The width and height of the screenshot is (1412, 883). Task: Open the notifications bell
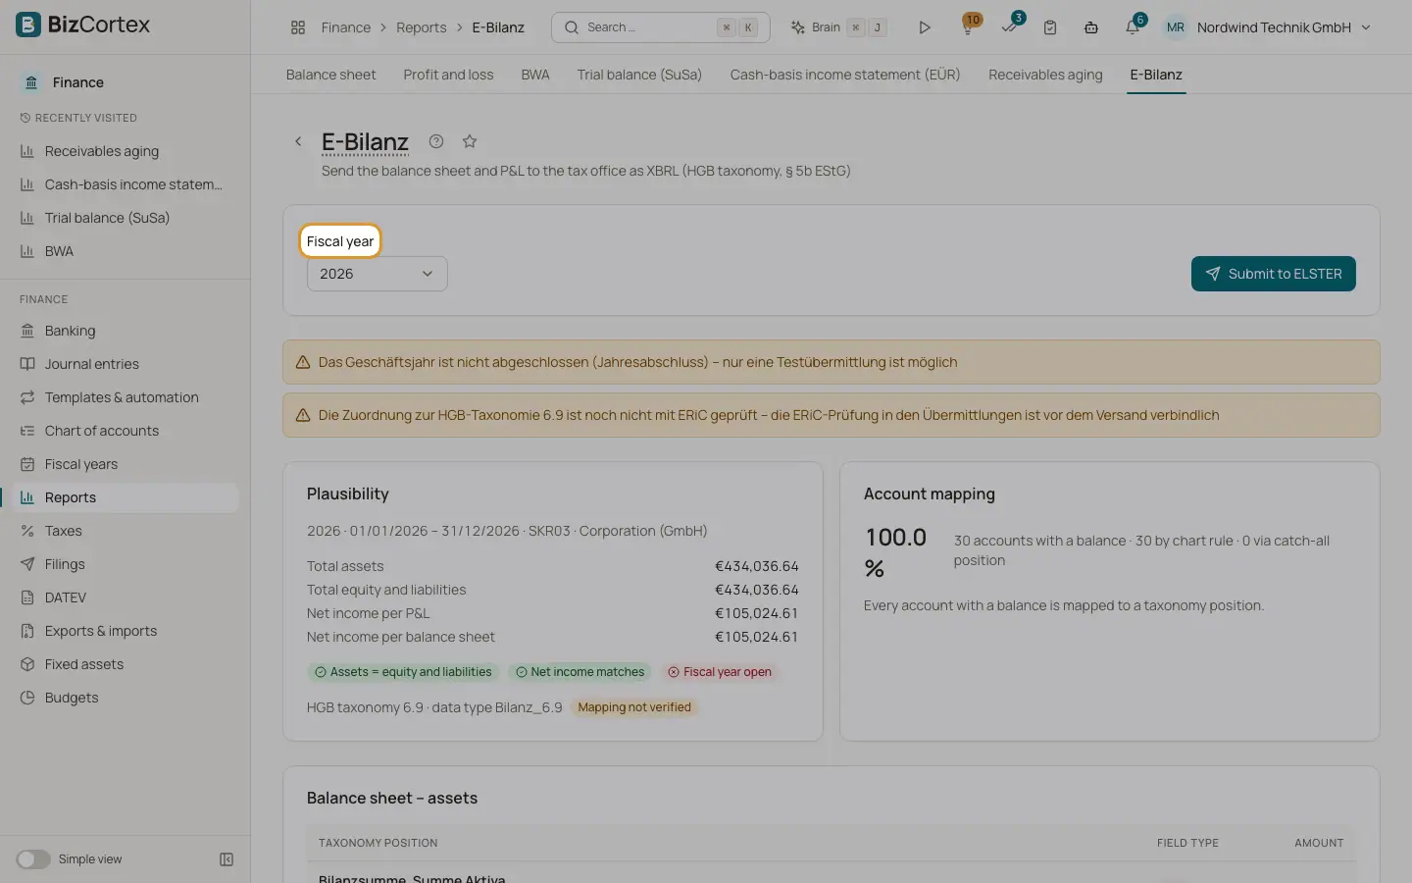(1133, 27)
